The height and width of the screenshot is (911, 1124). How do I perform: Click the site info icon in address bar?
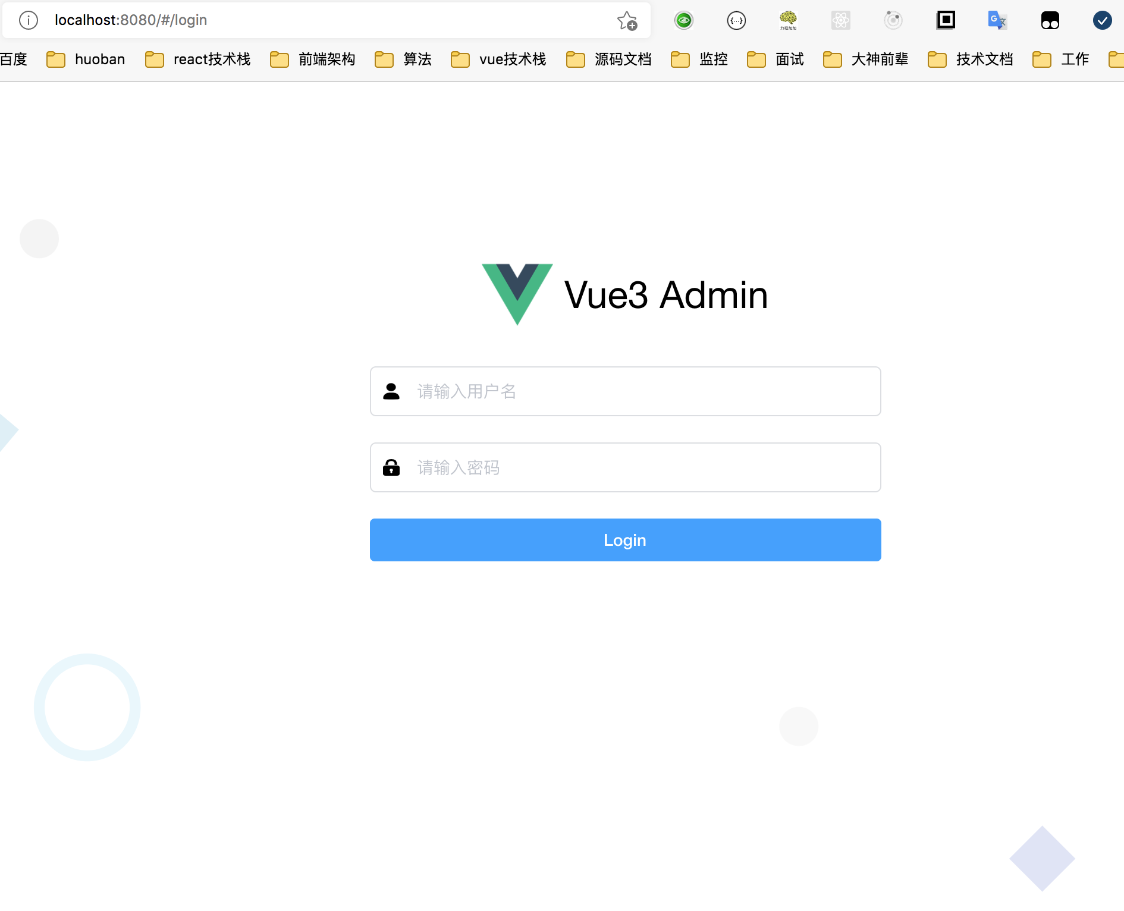pyautogui.click(x=29, y=20)
